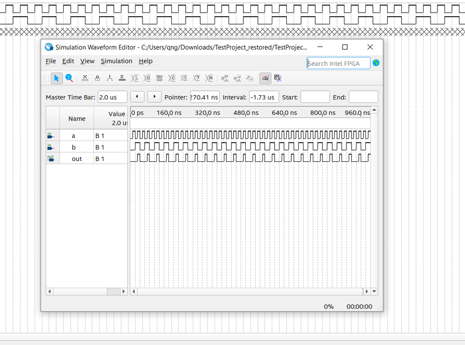Screen dimensions: 465x345
Task: Step master time bar to next transition
Action: 154,97
